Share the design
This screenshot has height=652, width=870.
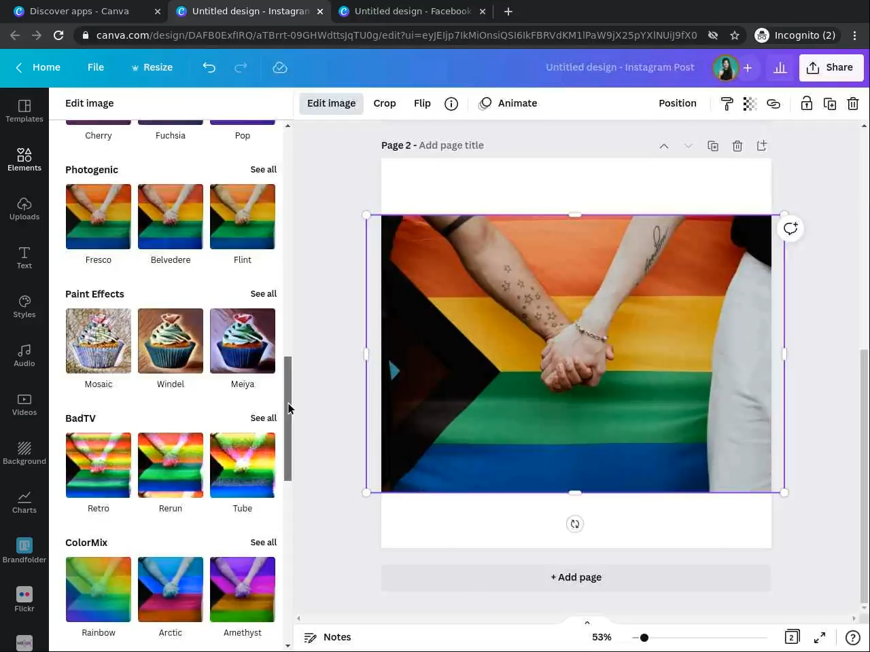tap(831, 67)
